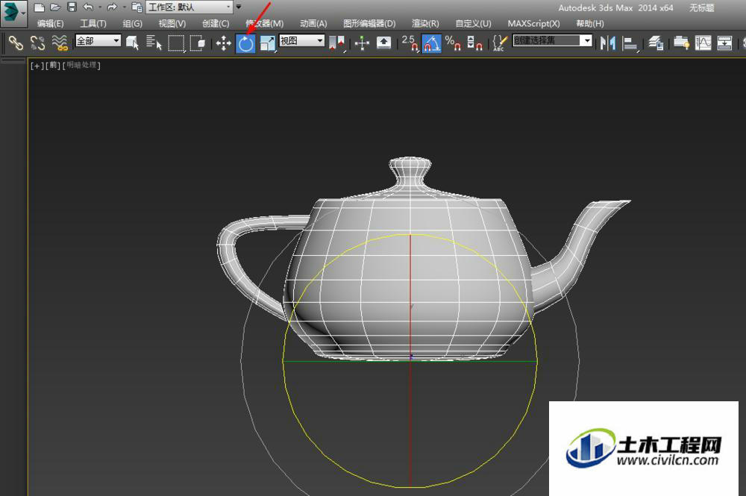Image resolution: width=746 pixels, height=496 pixels.
Task: Open the 创建(C) menu
Action: click(216, 23)
